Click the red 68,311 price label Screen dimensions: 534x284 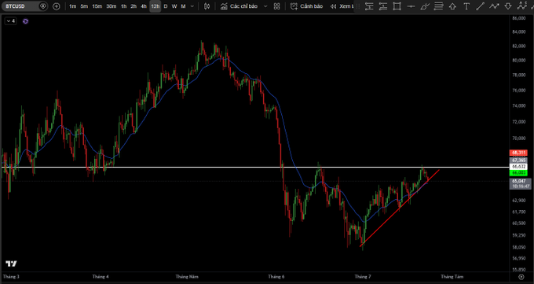(518, 153)
